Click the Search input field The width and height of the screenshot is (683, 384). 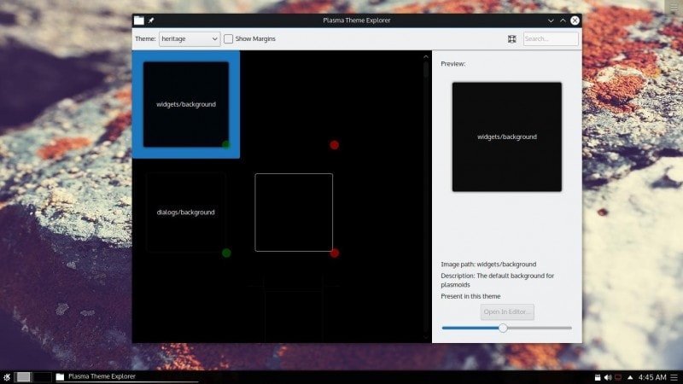(x=551, y=38)
